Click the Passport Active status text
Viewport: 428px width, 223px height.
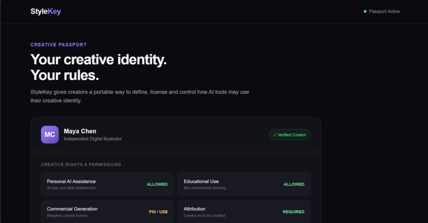pyautogui.click(x=384, y=12)
